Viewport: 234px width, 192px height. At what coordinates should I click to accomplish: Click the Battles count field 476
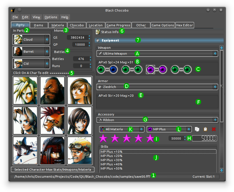coord(81,59)
